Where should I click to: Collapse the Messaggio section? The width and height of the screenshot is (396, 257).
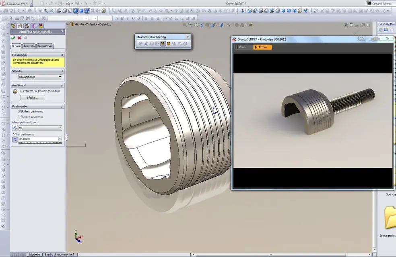click(x=62, y=55)
